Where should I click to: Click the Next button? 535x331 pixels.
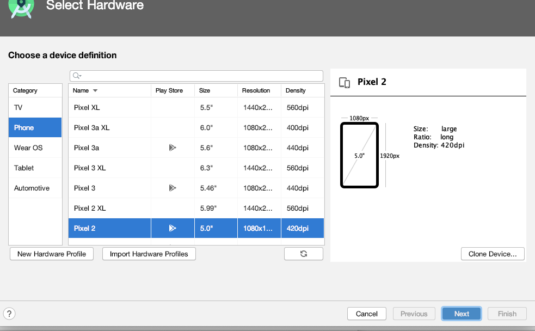tap(462, 314)
